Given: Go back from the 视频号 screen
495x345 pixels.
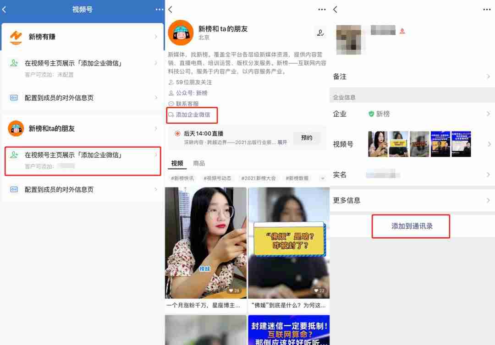Looking at the screenshot, I should 4,10.
